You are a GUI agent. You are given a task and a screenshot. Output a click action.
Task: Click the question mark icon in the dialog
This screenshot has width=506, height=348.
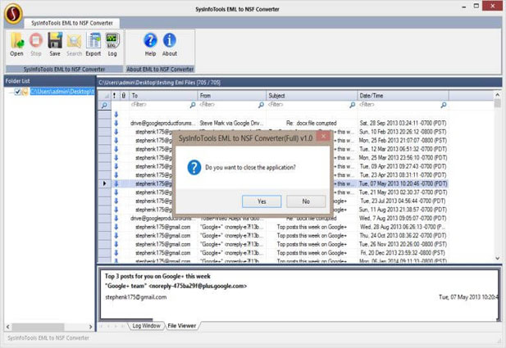[194, 168]
